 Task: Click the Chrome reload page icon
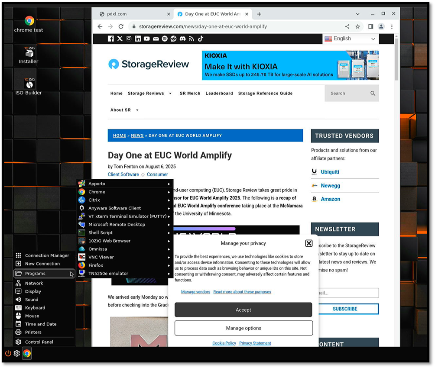click(121, 26)
